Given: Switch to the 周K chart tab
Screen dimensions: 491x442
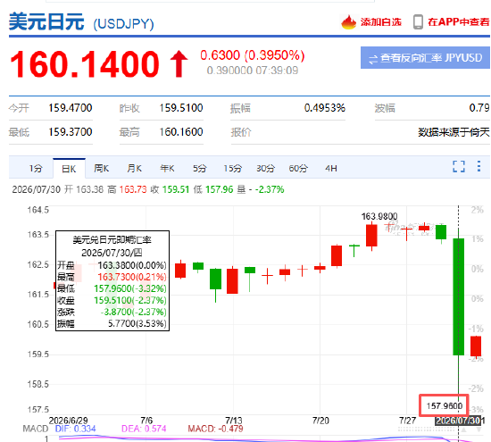Looking at the screenshot, I should tap(102, 169).
